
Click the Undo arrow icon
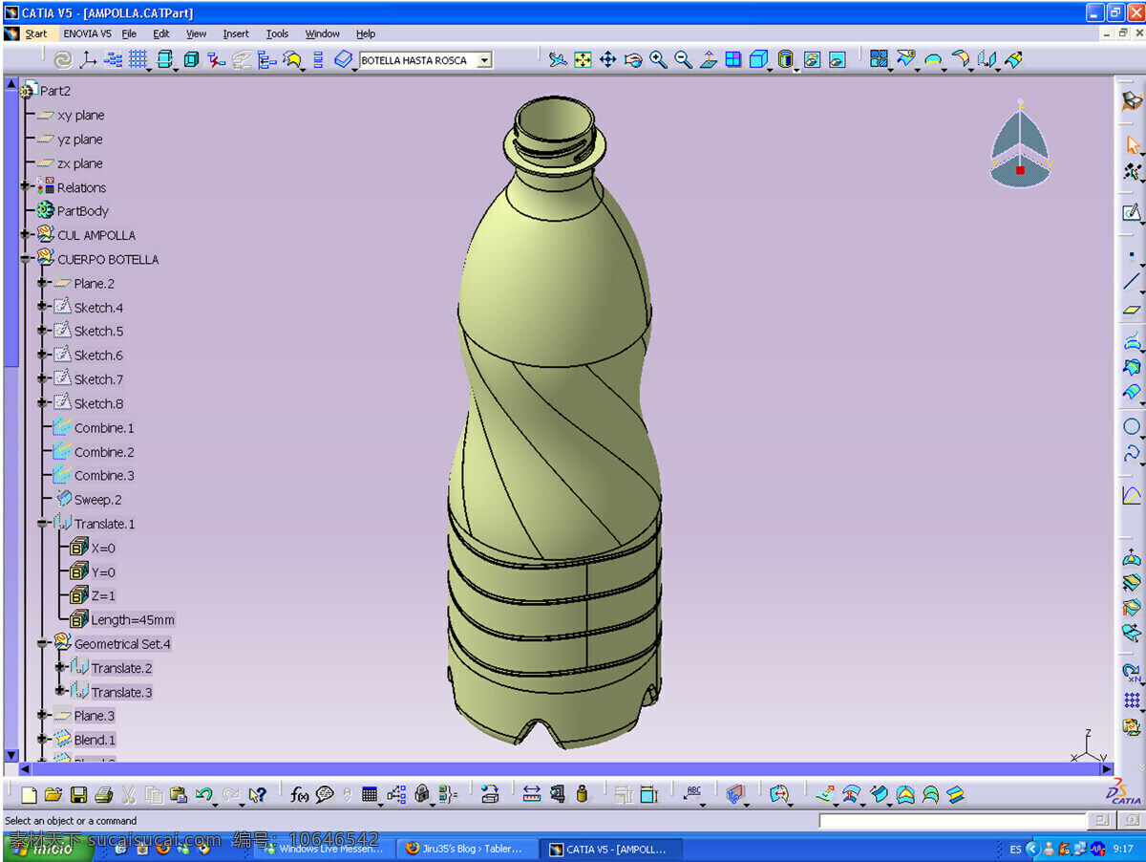pos(204,794)
